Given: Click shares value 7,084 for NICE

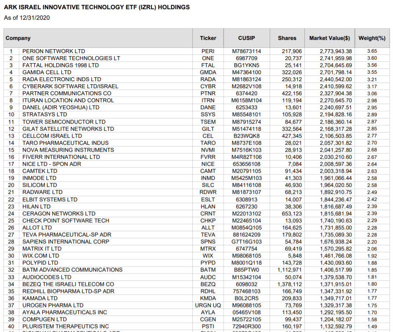Looking at the screenshot, I should click(295, 164).
